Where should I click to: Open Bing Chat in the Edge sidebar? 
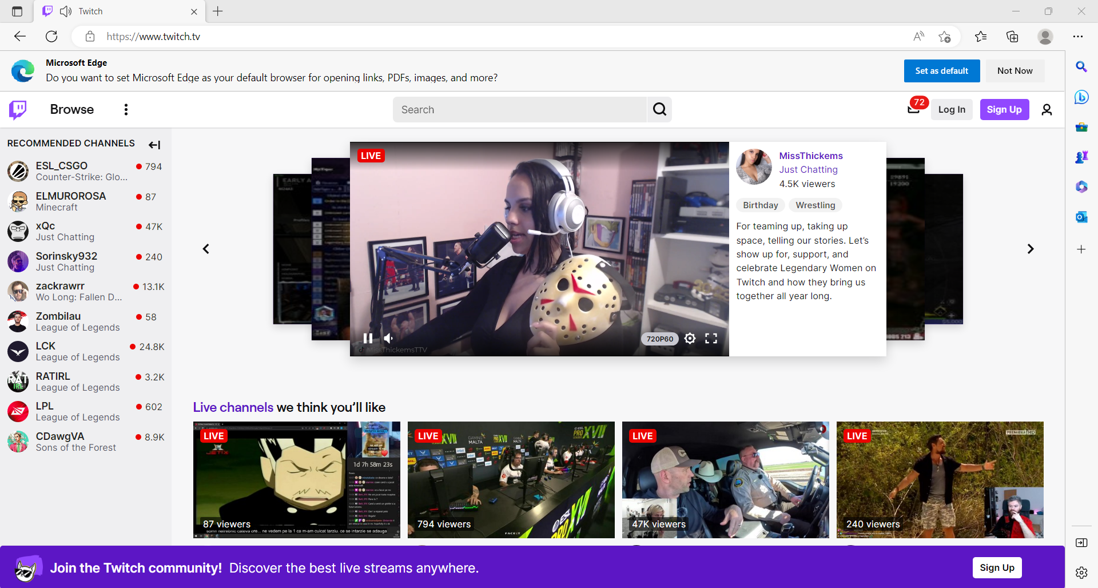pyautogui.click(x=1082, y=97)
